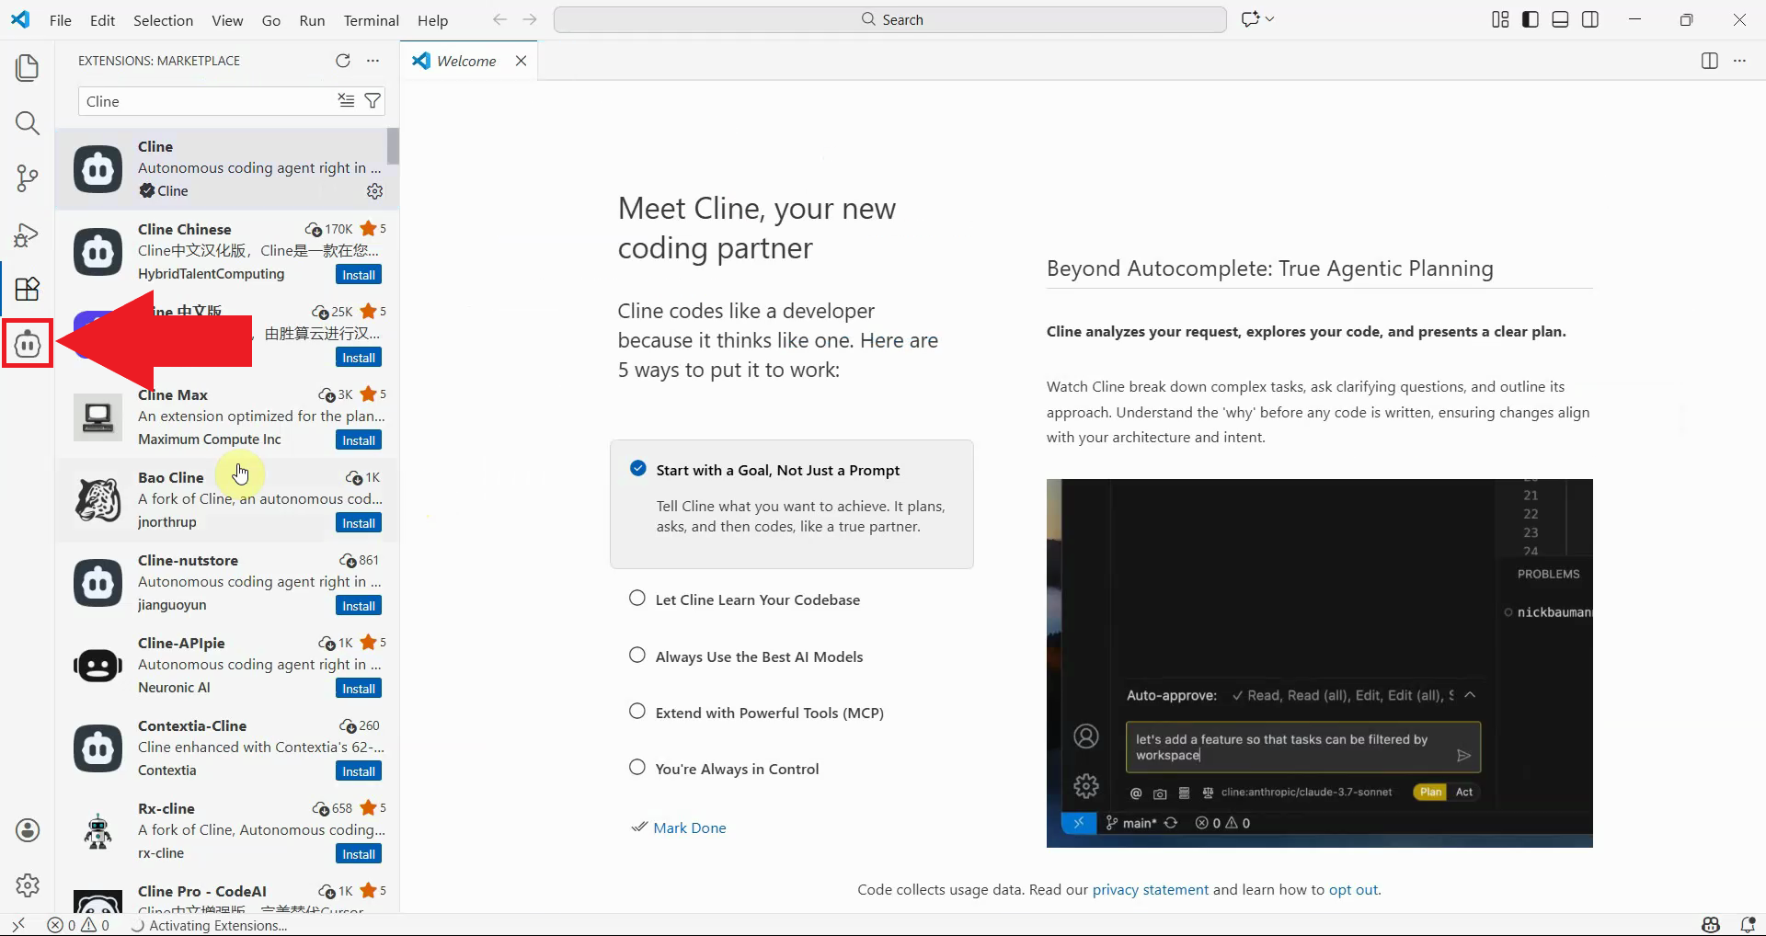
Task: Open the Source Control view
Action: pyautogui.click(x=28, y=178)
